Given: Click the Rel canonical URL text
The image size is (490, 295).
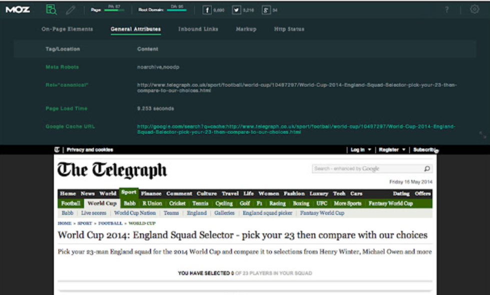Looking at the screenshot, I should tap(297, 88).
